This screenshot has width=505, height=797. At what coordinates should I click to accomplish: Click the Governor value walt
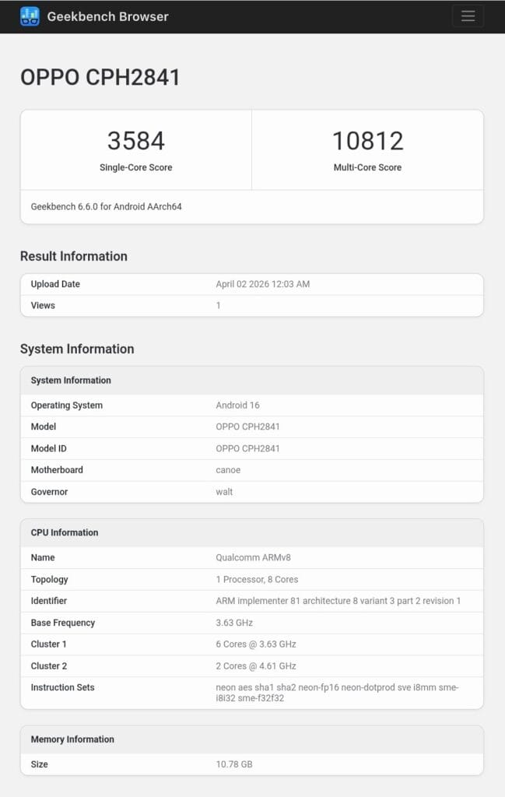[x=224, y=492]
